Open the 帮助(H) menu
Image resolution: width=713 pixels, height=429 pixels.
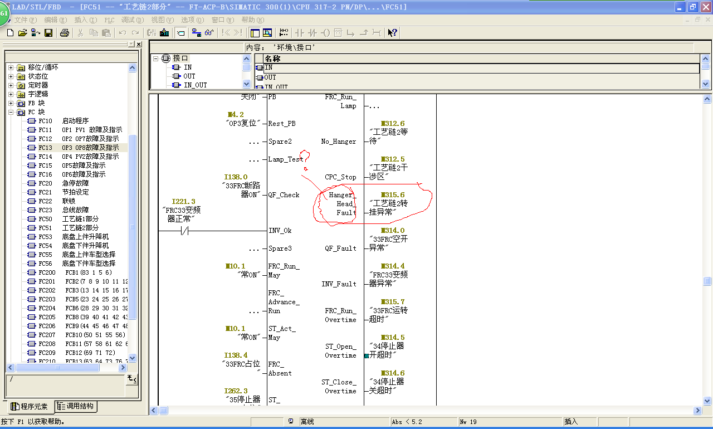253,19
